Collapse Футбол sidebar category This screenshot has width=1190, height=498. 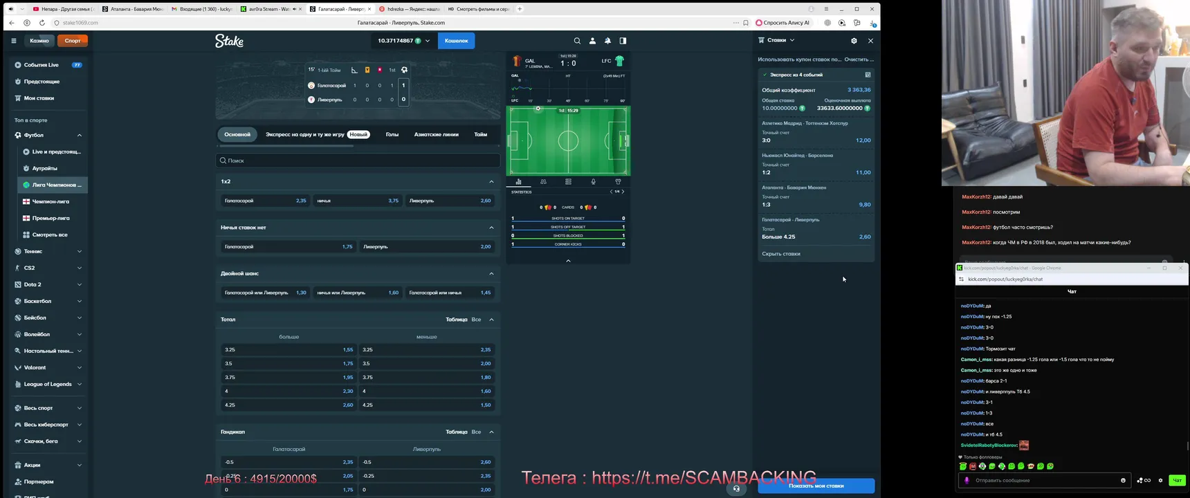[79, 135]
